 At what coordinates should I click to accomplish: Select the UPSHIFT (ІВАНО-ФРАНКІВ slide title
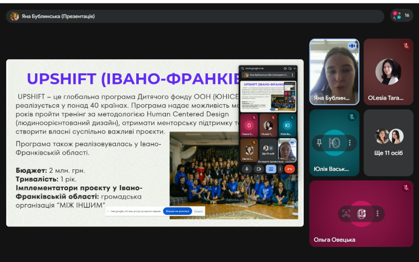click(133, 79)
